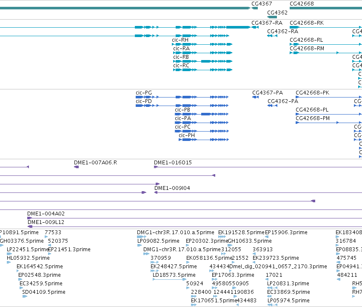
Task: Open BAC clone DME1-016O15 label
Action: click(x=173, y=163)
